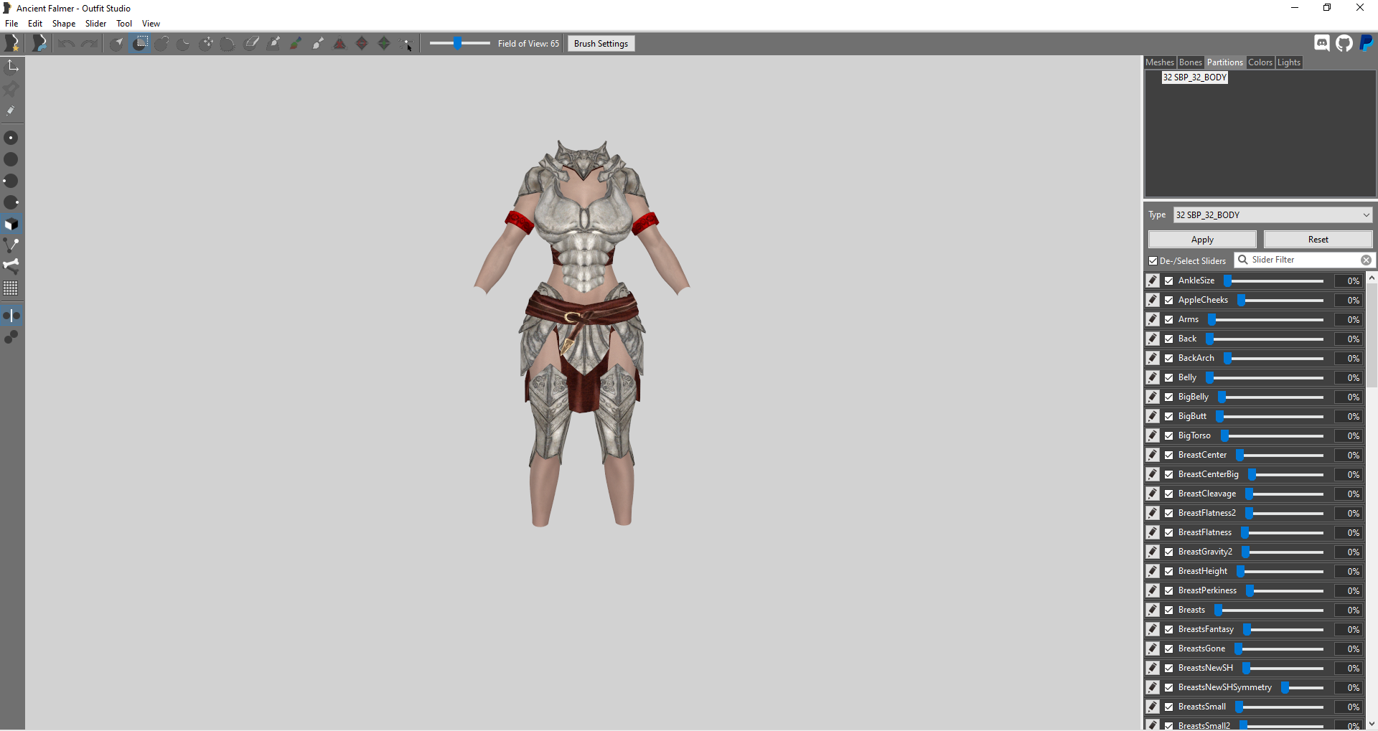Uncheck the AnkleSize slider checkbox
Image resolution: width=1378 pixels, height=731 pixels.
1169,281
